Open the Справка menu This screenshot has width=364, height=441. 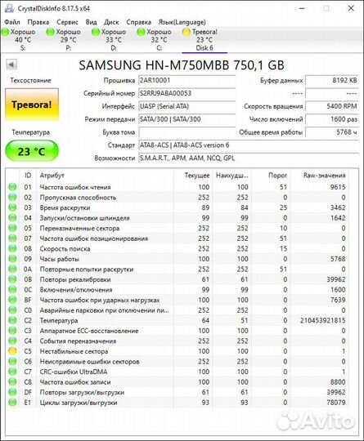tap(138, 22)
